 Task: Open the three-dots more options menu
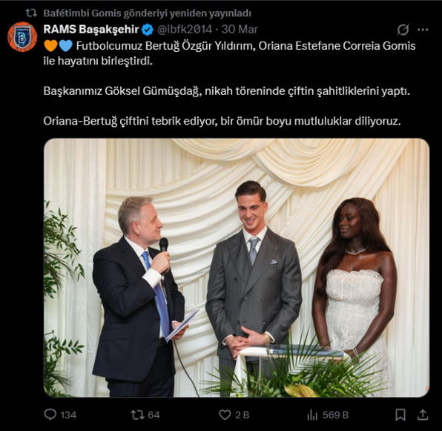(x=423, y=30)
